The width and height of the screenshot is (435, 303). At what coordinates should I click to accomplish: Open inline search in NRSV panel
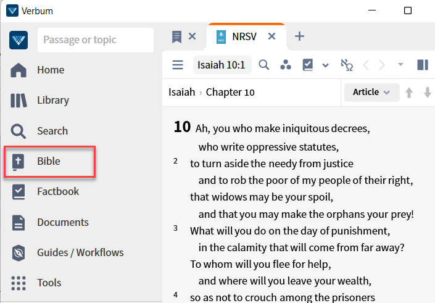tap(264, 65)
